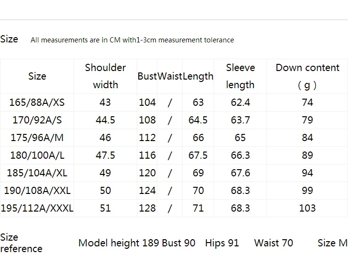
Task: Click the Down content (g) header
Action: [307, 76]
